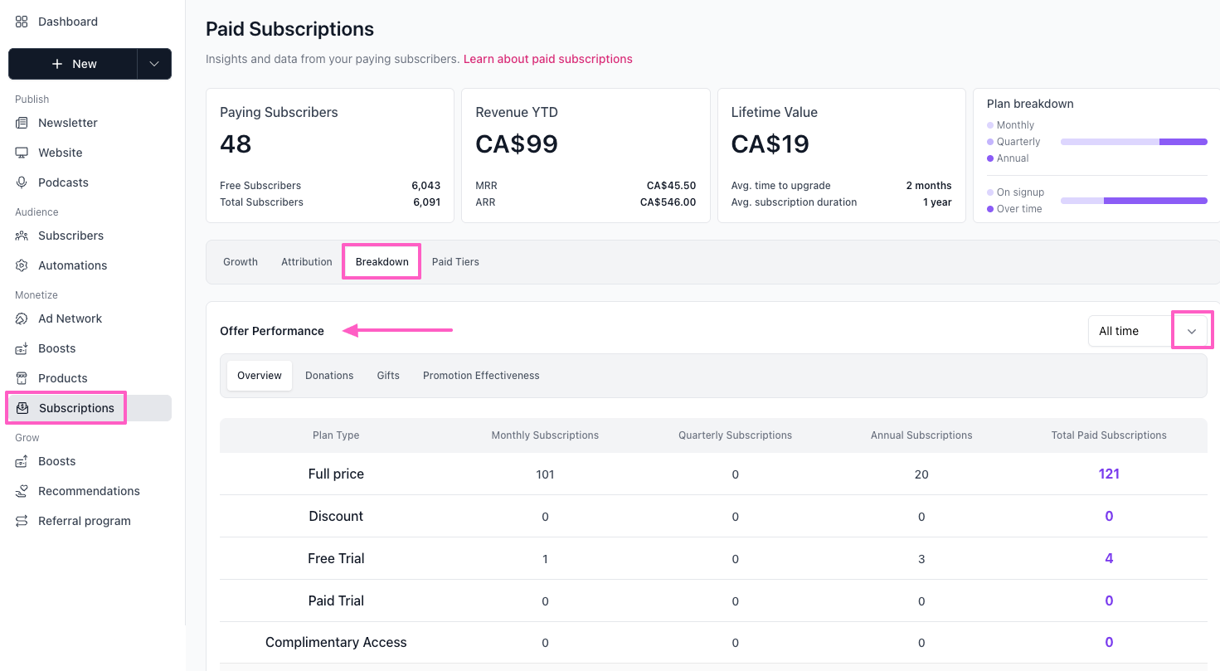Expand the New button dropdown arrow
The height and width of the screenshot is (671, 1220).
[154, 64]
